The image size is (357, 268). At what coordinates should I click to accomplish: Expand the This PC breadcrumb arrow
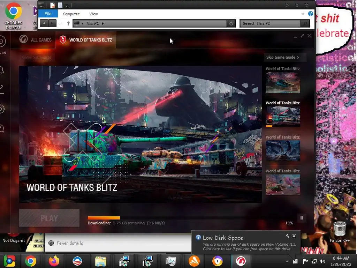tap(103, 23)
